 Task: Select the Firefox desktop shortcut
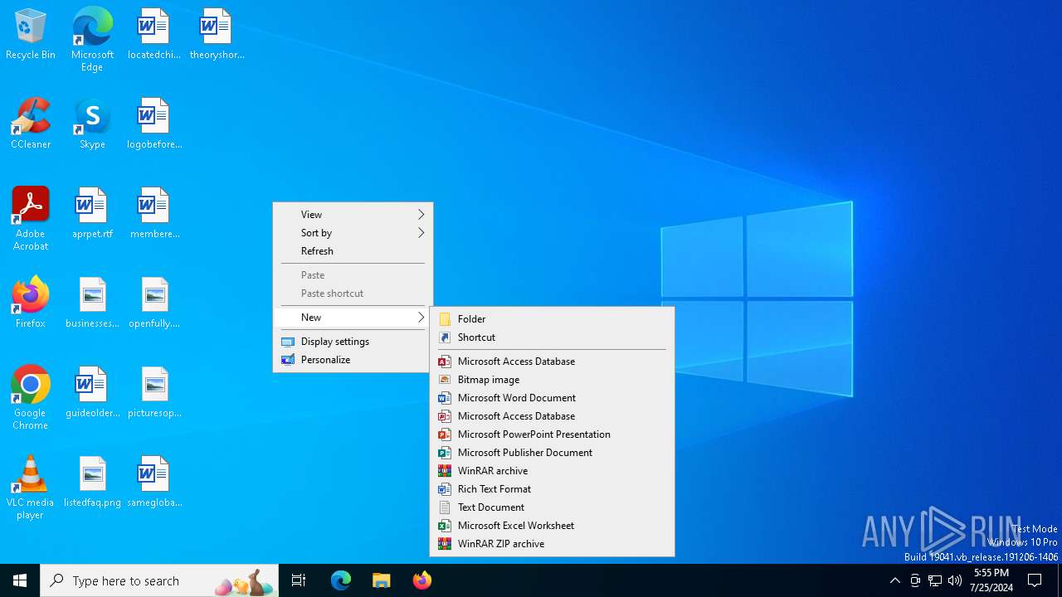31,303
